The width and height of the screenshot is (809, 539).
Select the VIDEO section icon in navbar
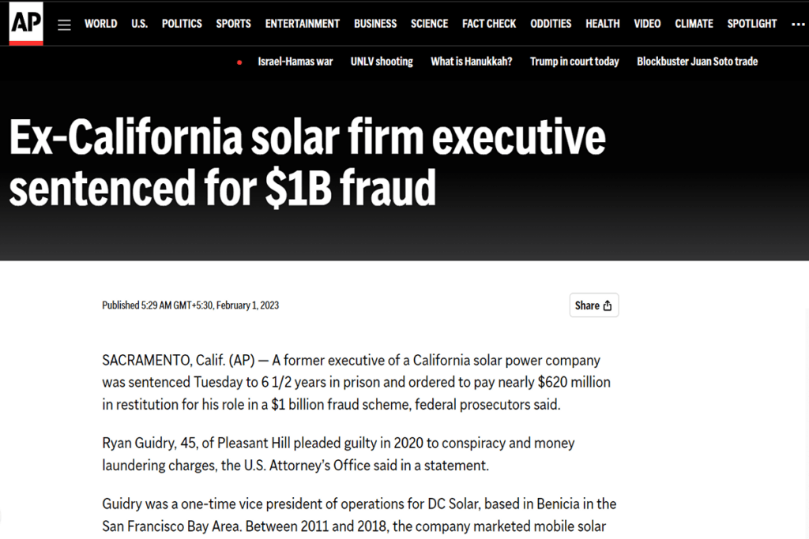647,24
